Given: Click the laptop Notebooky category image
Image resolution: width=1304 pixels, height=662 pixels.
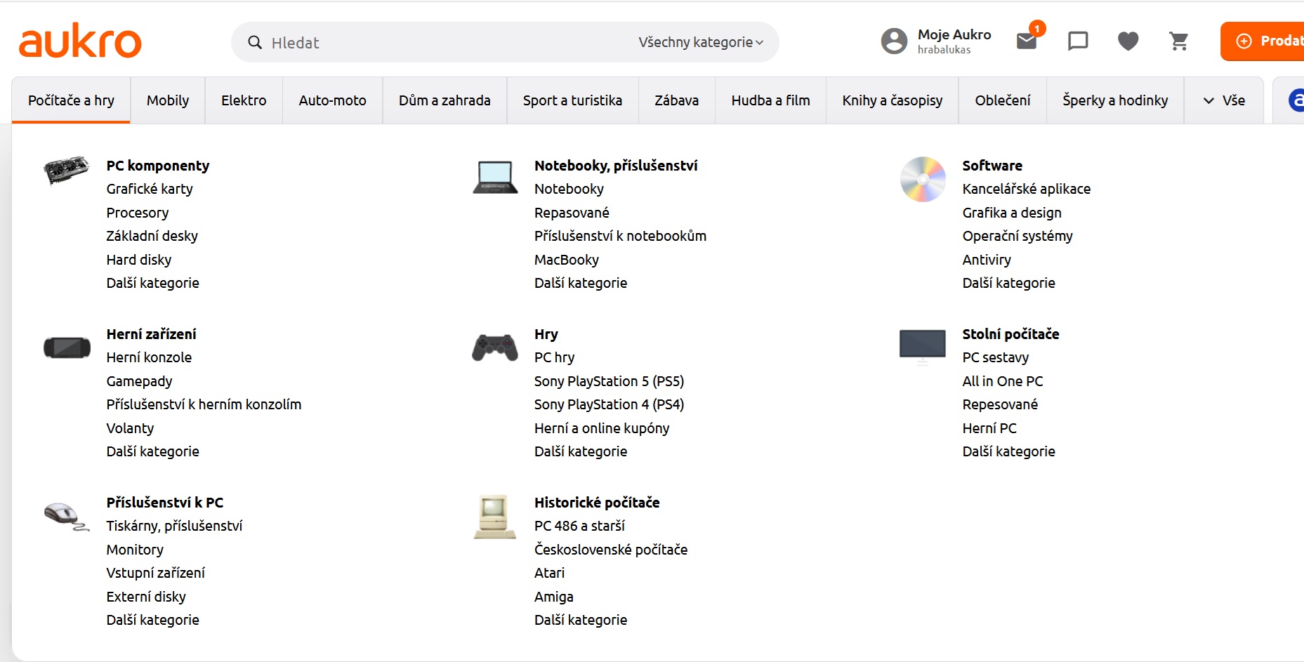Looking at the screenshot, I should point(495,177).
